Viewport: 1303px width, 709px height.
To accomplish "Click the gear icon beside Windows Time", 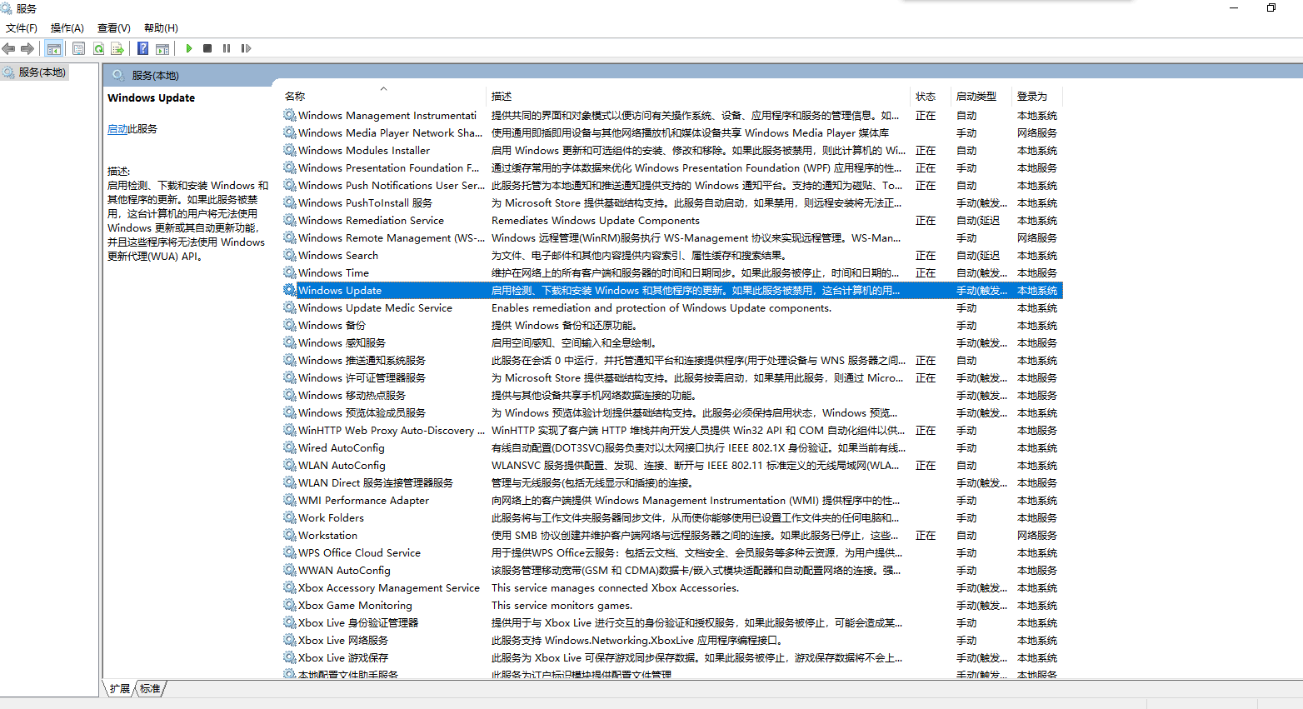I will (x=289, y=272).
